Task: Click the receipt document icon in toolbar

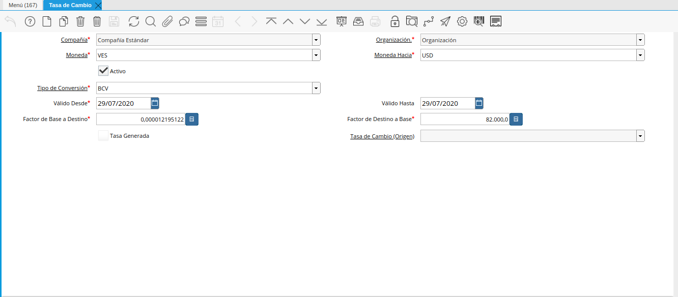Action: click(496, 21)
